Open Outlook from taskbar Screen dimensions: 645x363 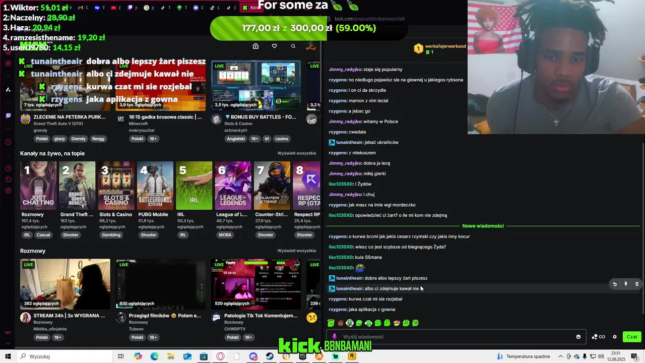coord(187,356)
